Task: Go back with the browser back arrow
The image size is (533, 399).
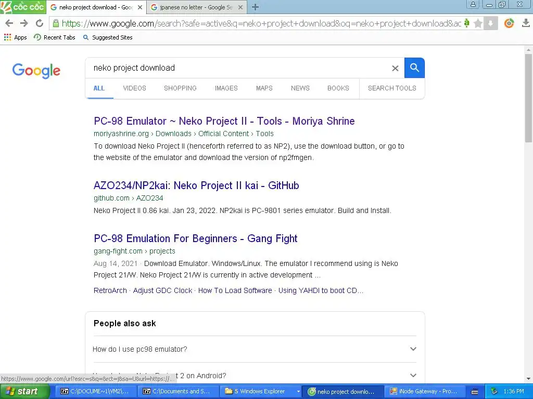Action: pyautogui.click(x=9, y=23)
